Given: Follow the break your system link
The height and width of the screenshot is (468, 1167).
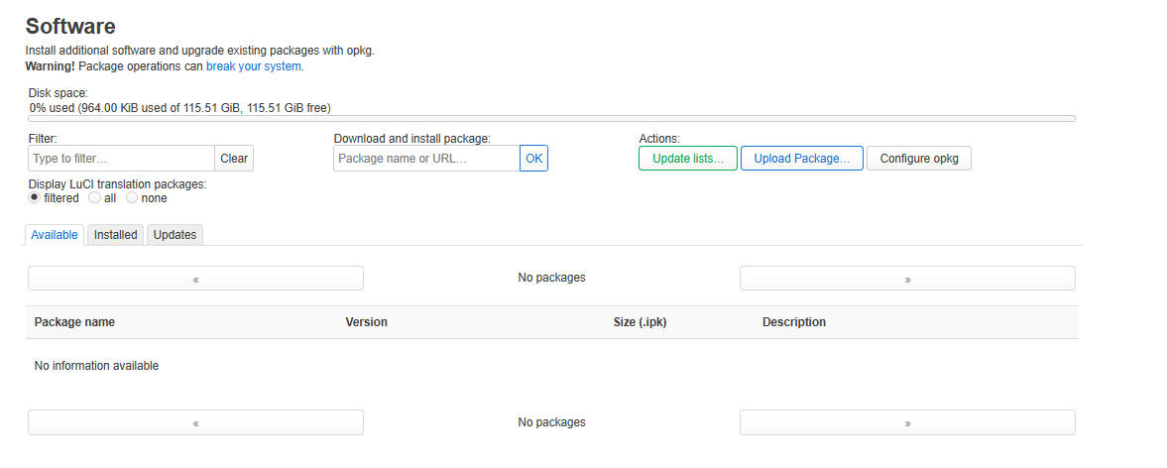Looking at the screenshot, I should pyautogui.click(x=253, y=66).
